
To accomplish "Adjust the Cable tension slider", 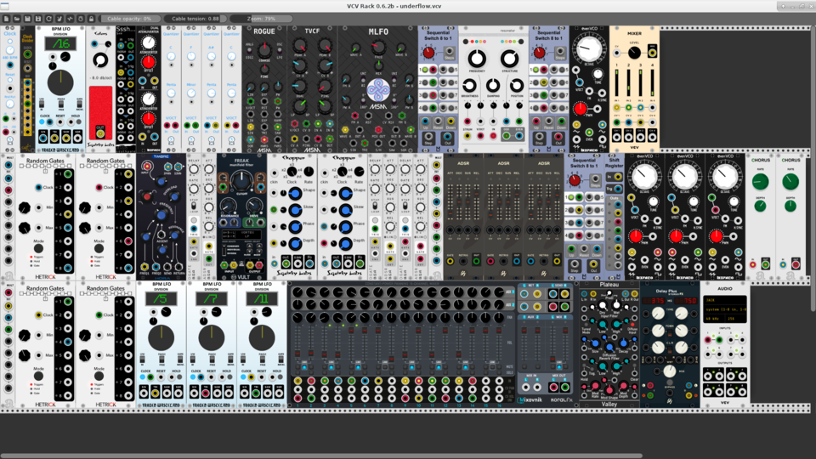I will click(195, 19).
